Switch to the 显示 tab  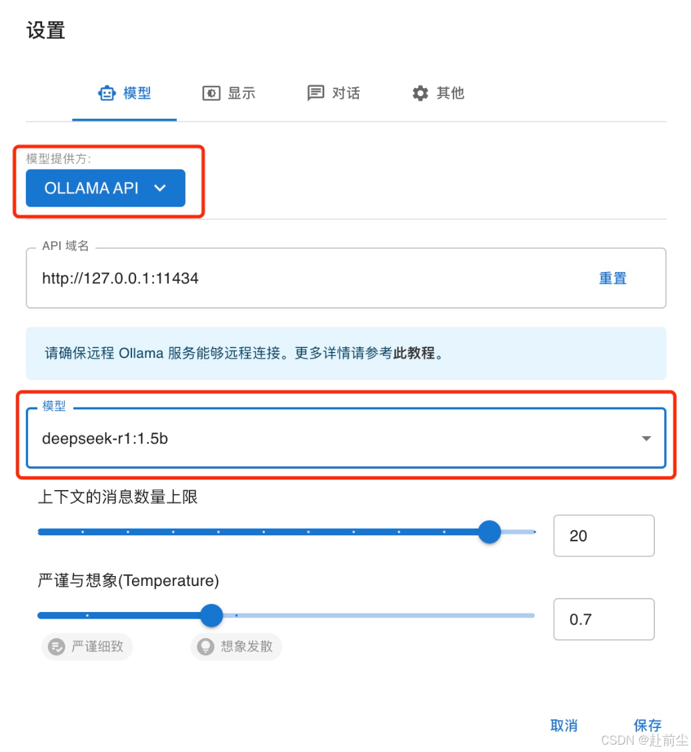pos(229,93)
